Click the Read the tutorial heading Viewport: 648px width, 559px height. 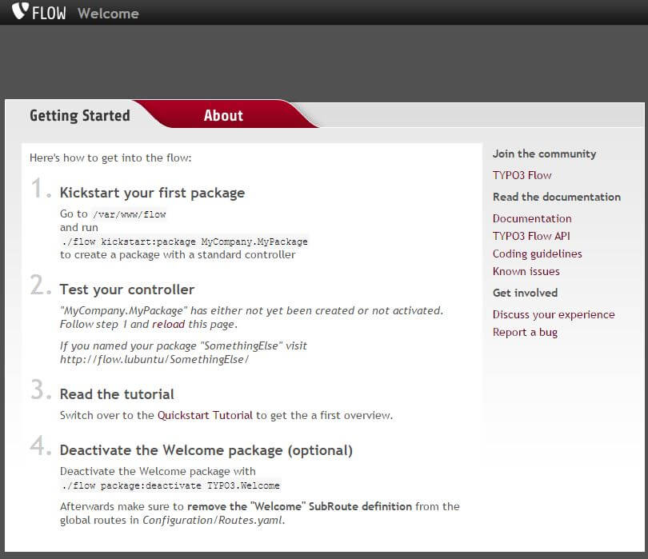point(117,394)
